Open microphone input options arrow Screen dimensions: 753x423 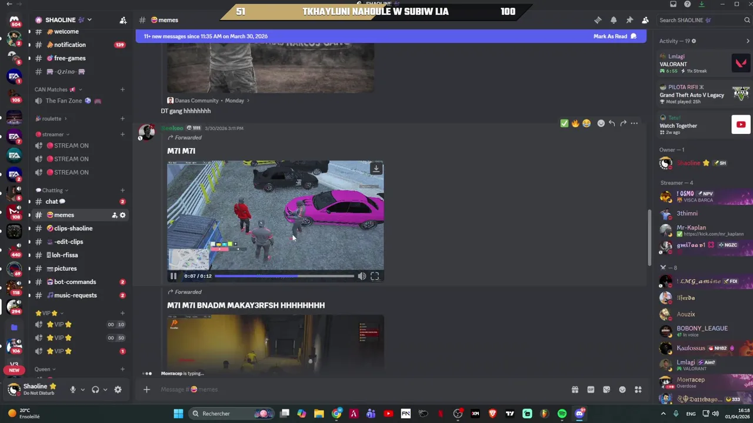pos(82,390)
